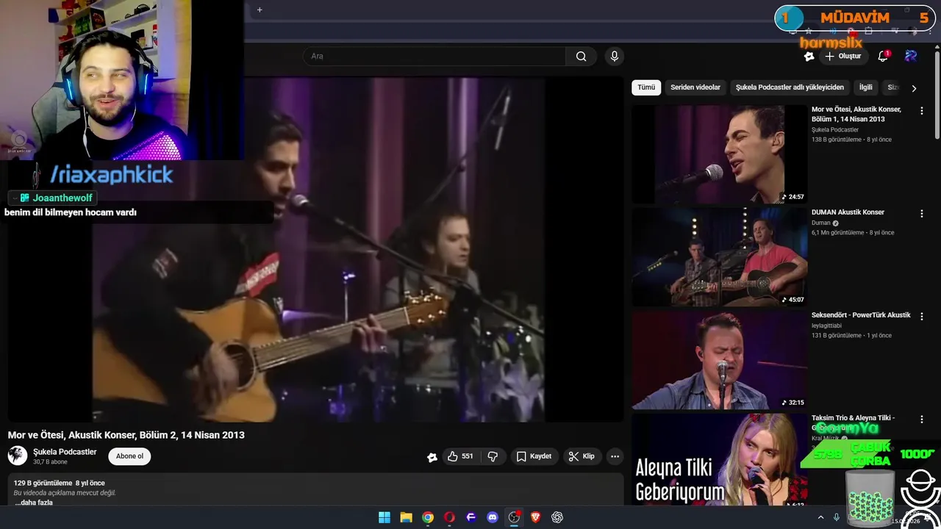Open File Explorer from the taskbar
This screenshot has height=529, width=941.
(x=406, y=517)
